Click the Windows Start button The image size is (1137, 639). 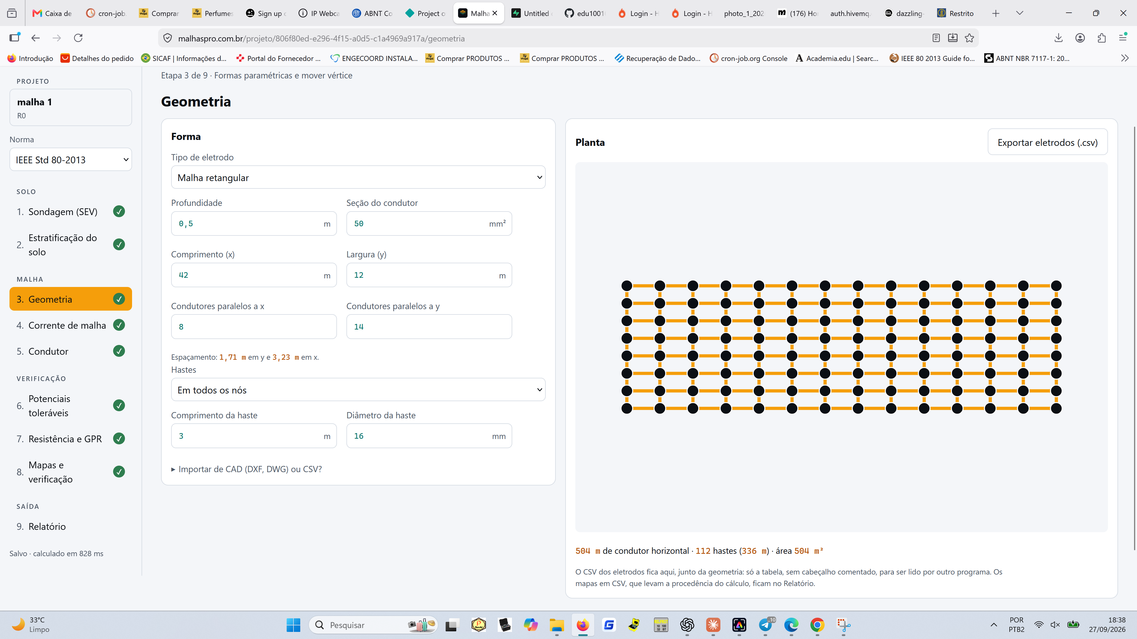click(293, 625)
